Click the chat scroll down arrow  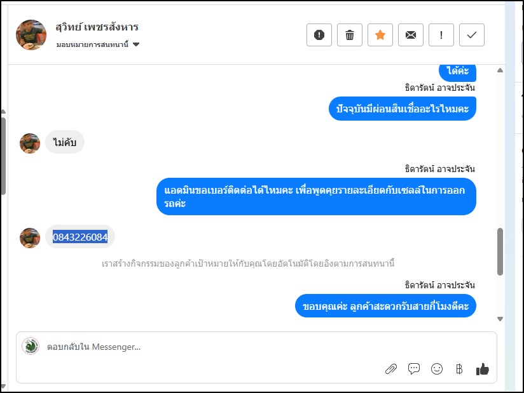pyautogui.click(x=500, y=319)
